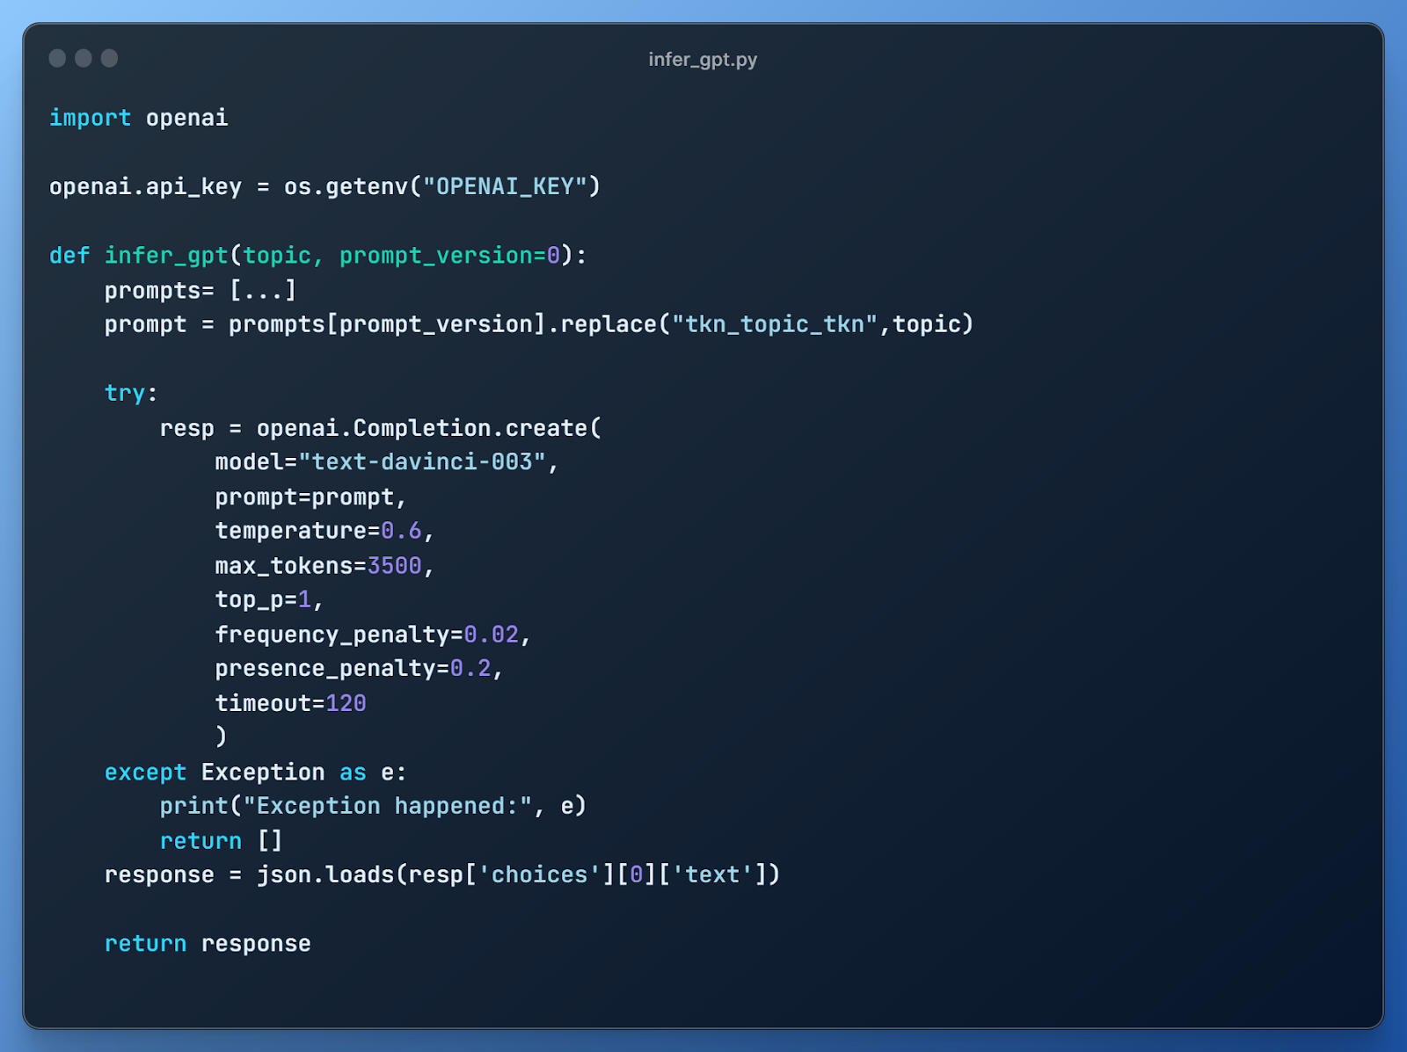This screenshot has width=1407, height=1052.
Task: Click the infer_gpt.py title label
Action: click(x=703, y=60)
